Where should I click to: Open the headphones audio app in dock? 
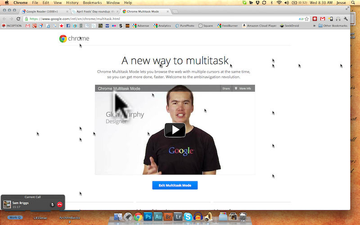198,217
